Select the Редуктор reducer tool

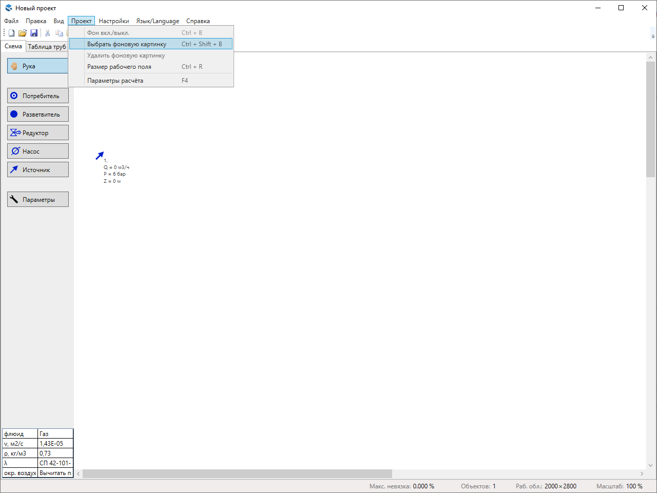(38, 133)
